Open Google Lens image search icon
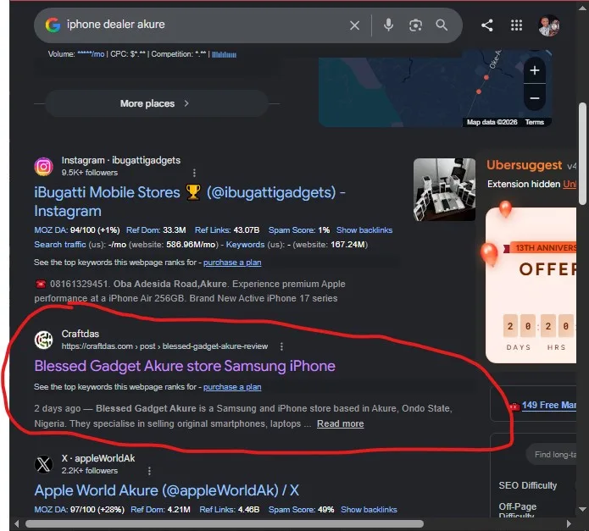Screen dimensions: 589x531 pyautogui.click(x=415, y=25)
